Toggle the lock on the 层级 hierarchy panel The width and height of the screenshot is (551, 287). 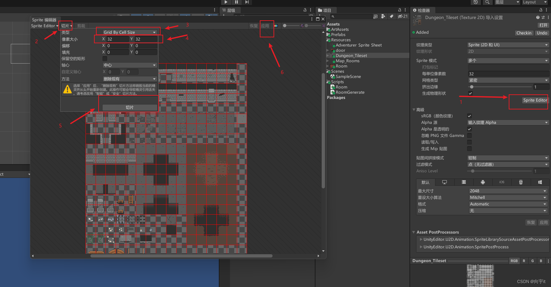[x=305, y=10]
